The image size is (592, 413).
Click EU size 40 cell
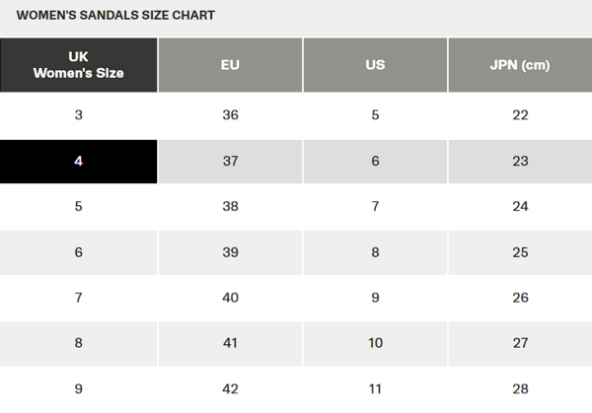[230, 298]
